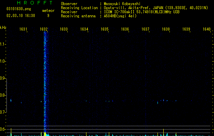Click frequency axis label 1.0
The width and height of the screenshot is (214, 136).
click(3, 61)
